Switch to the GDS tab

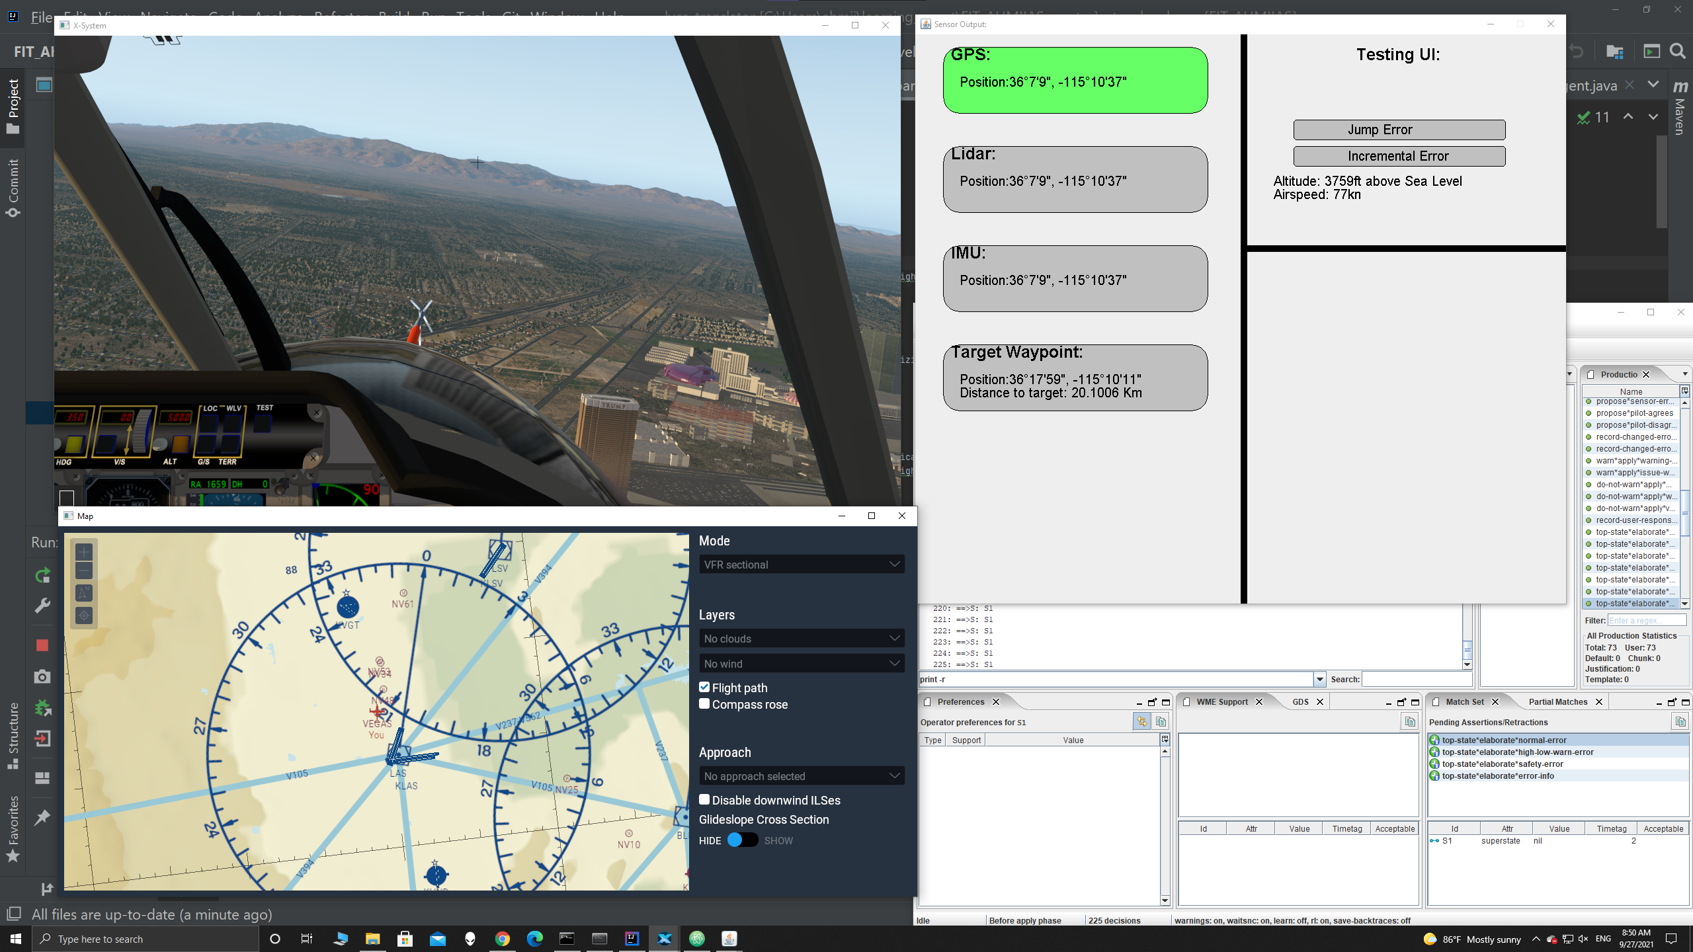1300,702
